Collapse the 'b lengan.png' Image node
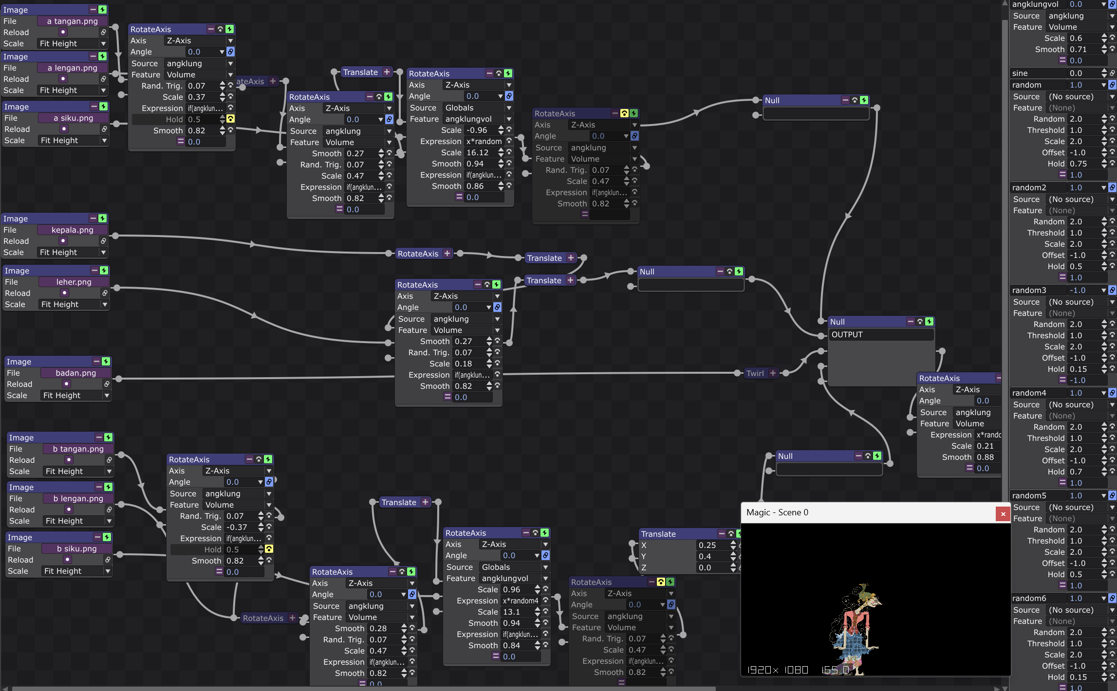Screen dimensions: 1117x691 99,487
